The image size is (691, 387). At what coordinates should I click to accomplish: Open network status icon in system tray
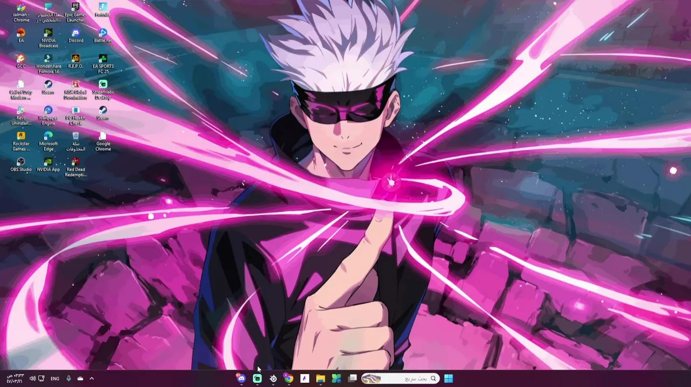point(41,378)
